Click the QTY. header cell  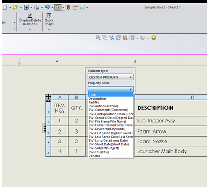(77, 108)
